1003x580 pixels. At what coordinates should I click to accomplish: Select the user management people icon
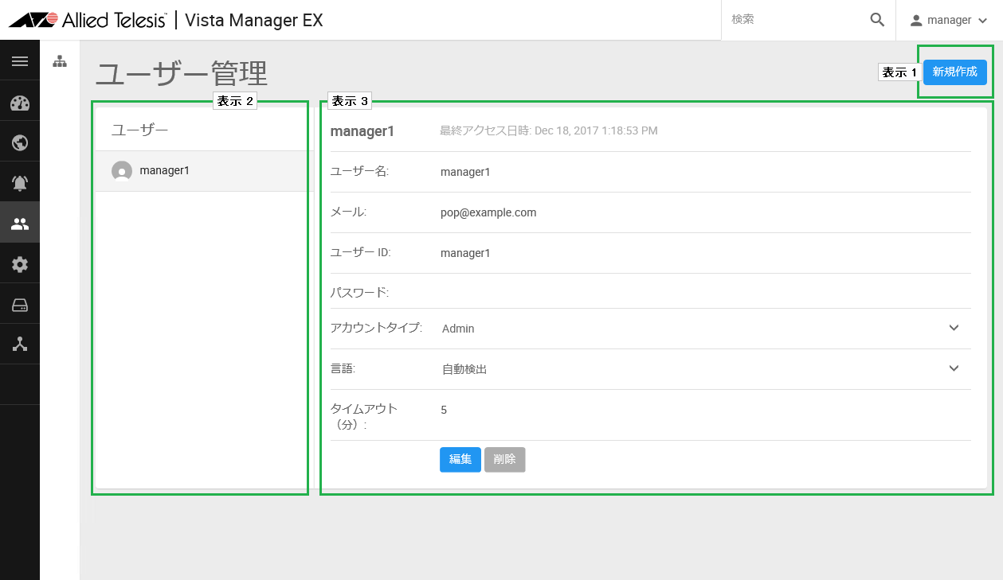[x=20, y=224]
